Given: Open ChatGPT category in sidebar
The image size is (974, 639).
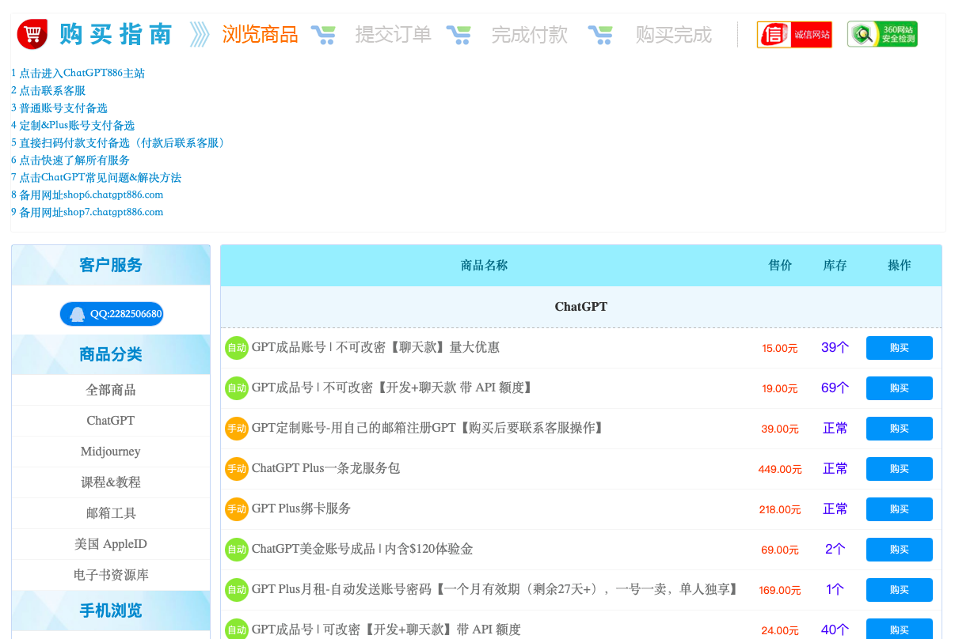Looking at the screenshot, I should (110, 420).
